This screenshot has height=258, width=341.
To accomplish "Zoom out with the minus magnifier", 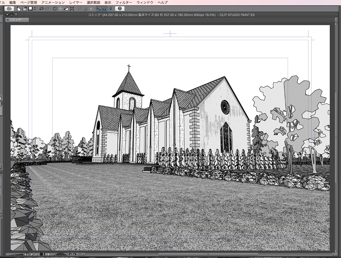I will click(x=32, y=254).
